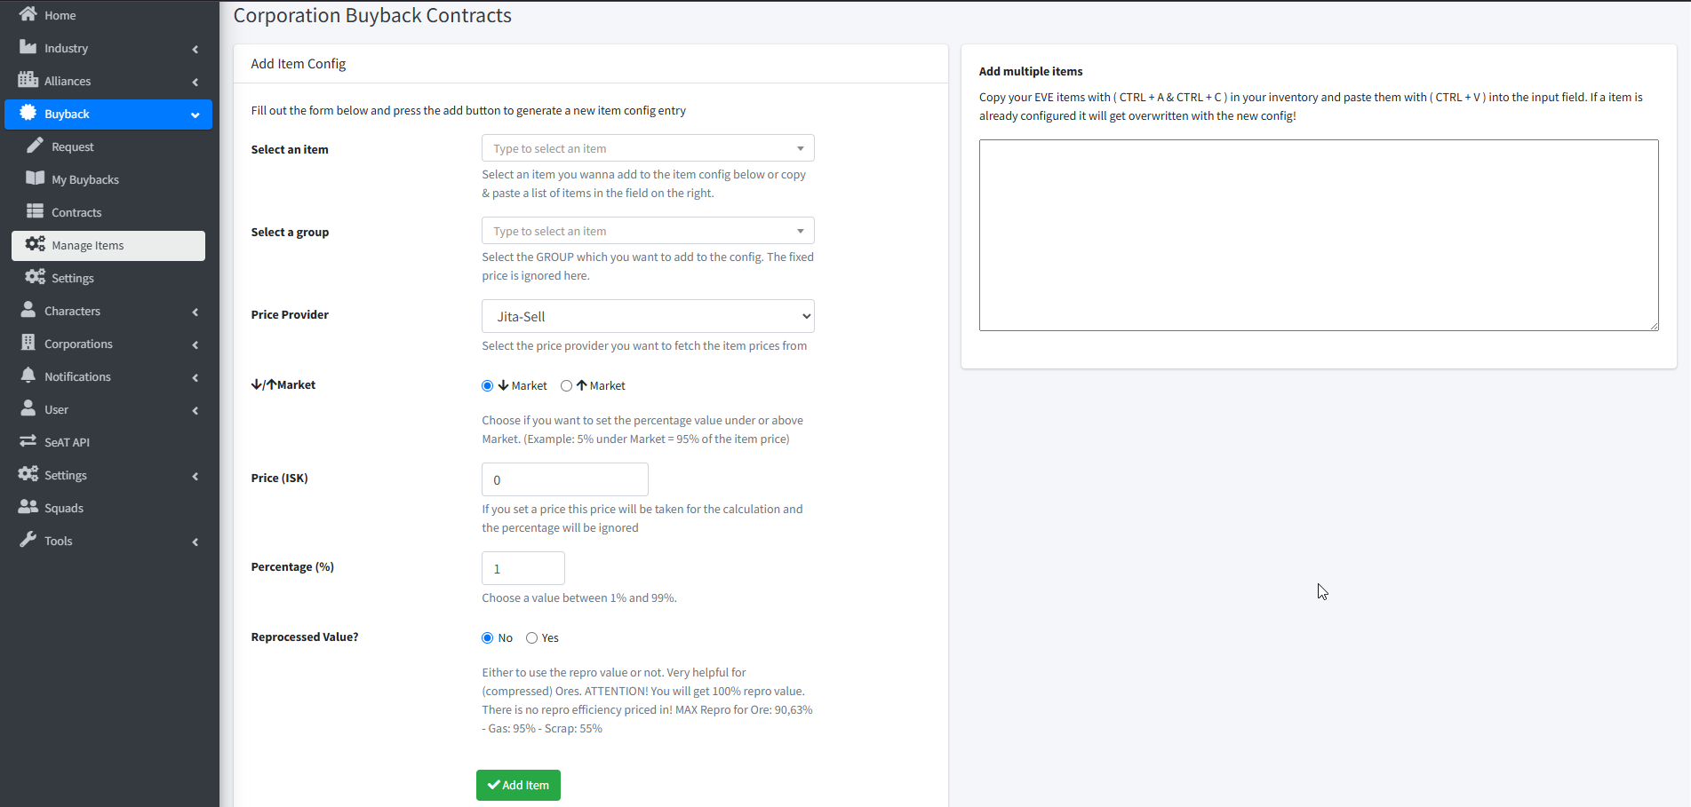Image resolution: width=1691 pixels, height=807 pixels.
Task: Click the My Buybacks book icon
Action: click(x=36, y=178)
